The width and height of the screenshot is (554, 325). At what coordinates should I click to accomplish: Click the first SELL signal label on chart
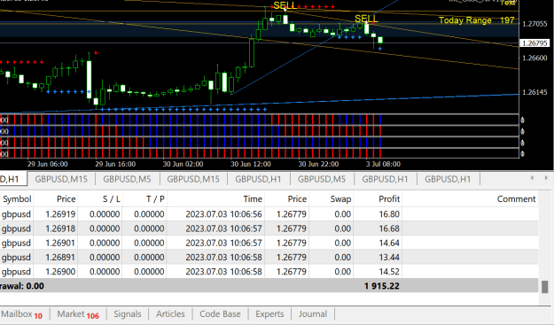(285, 5)
